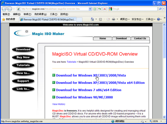Click the 100% zoom level button

[154, 121]
